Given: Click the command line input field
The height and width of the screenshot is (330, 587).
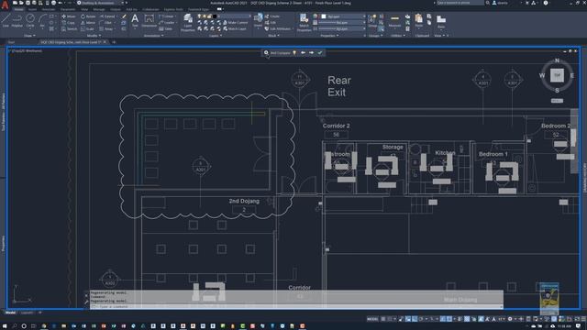Looking at the screenshot, I should coord(296,307).
